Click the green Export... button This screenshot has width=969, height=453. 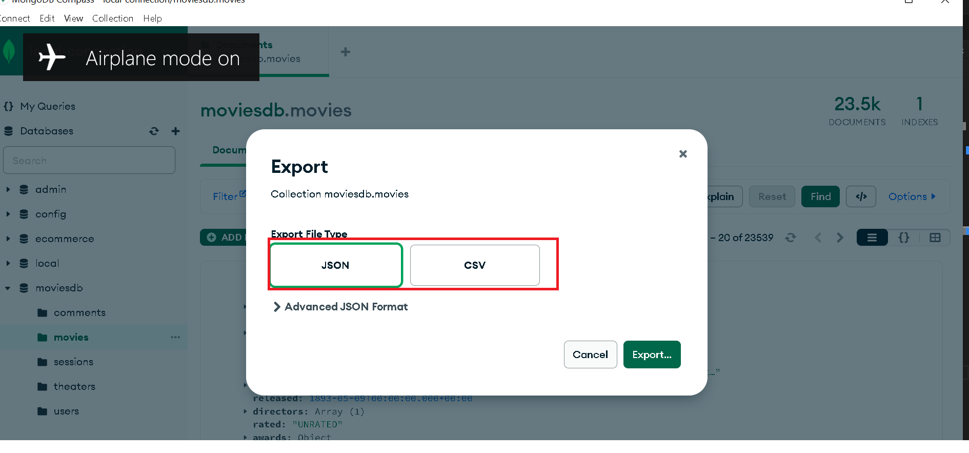coord(652,354)
